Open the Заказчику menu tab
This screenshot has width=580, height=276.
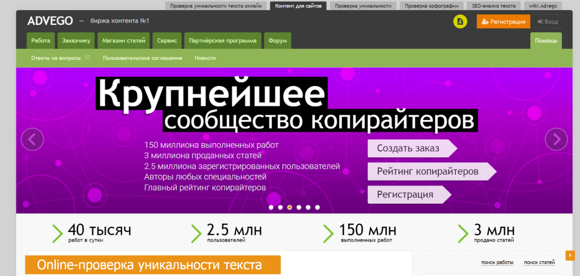coord(76,41)
